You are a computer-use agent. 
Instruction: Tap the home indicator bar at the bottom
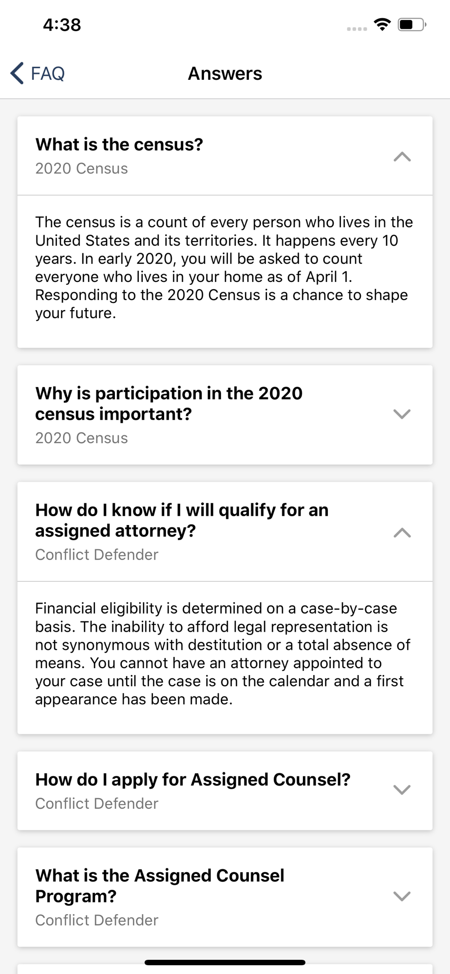(x=225, y=962)
